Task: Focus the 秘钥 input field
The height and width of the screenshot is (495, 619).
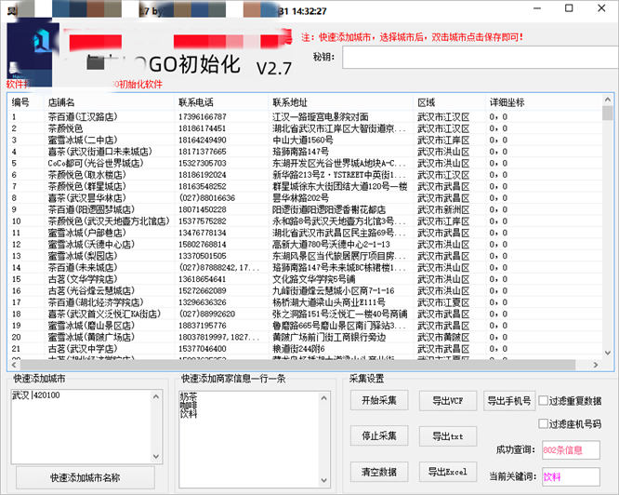Action: (x=480, y=58)
